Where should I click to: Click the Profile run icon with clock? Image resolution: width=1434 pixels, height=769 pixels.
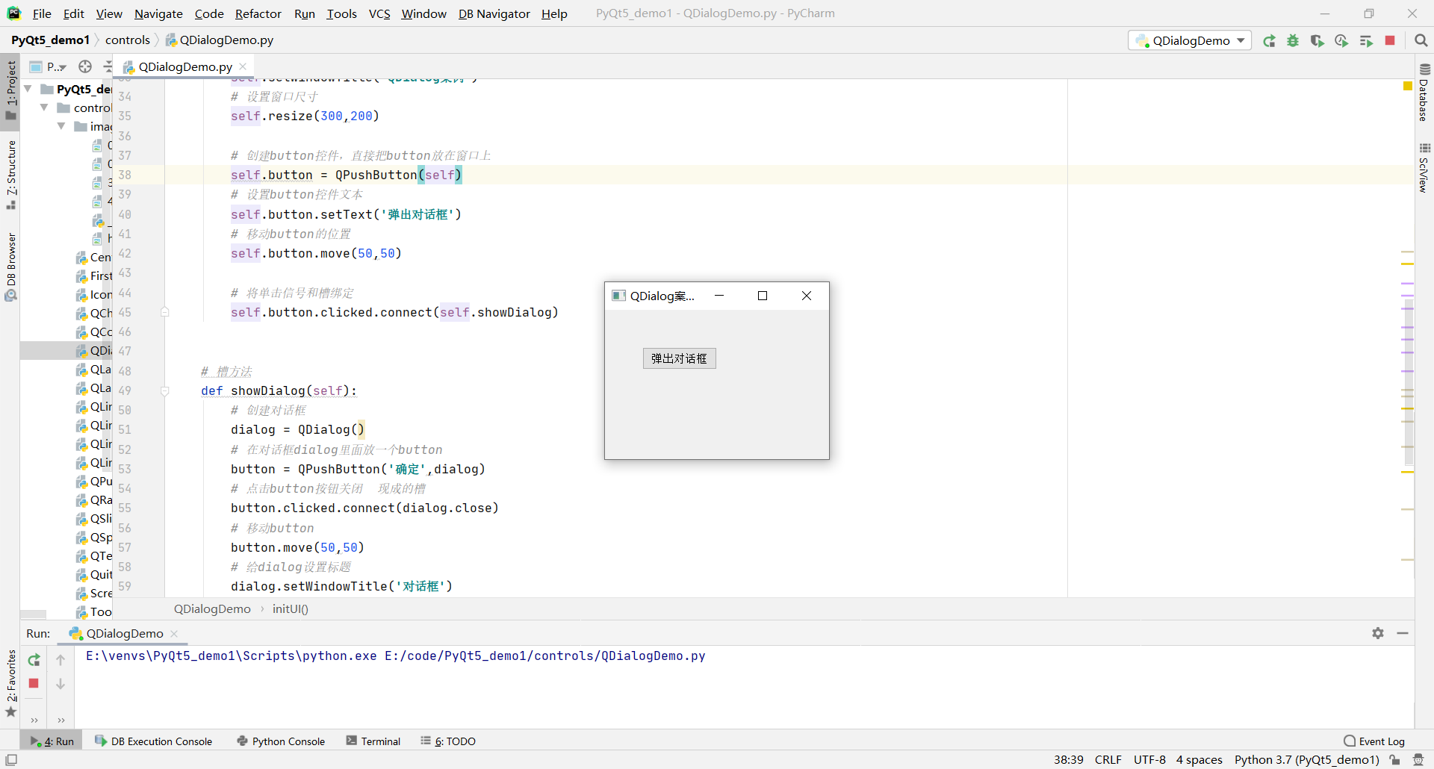click(1341, 41)
